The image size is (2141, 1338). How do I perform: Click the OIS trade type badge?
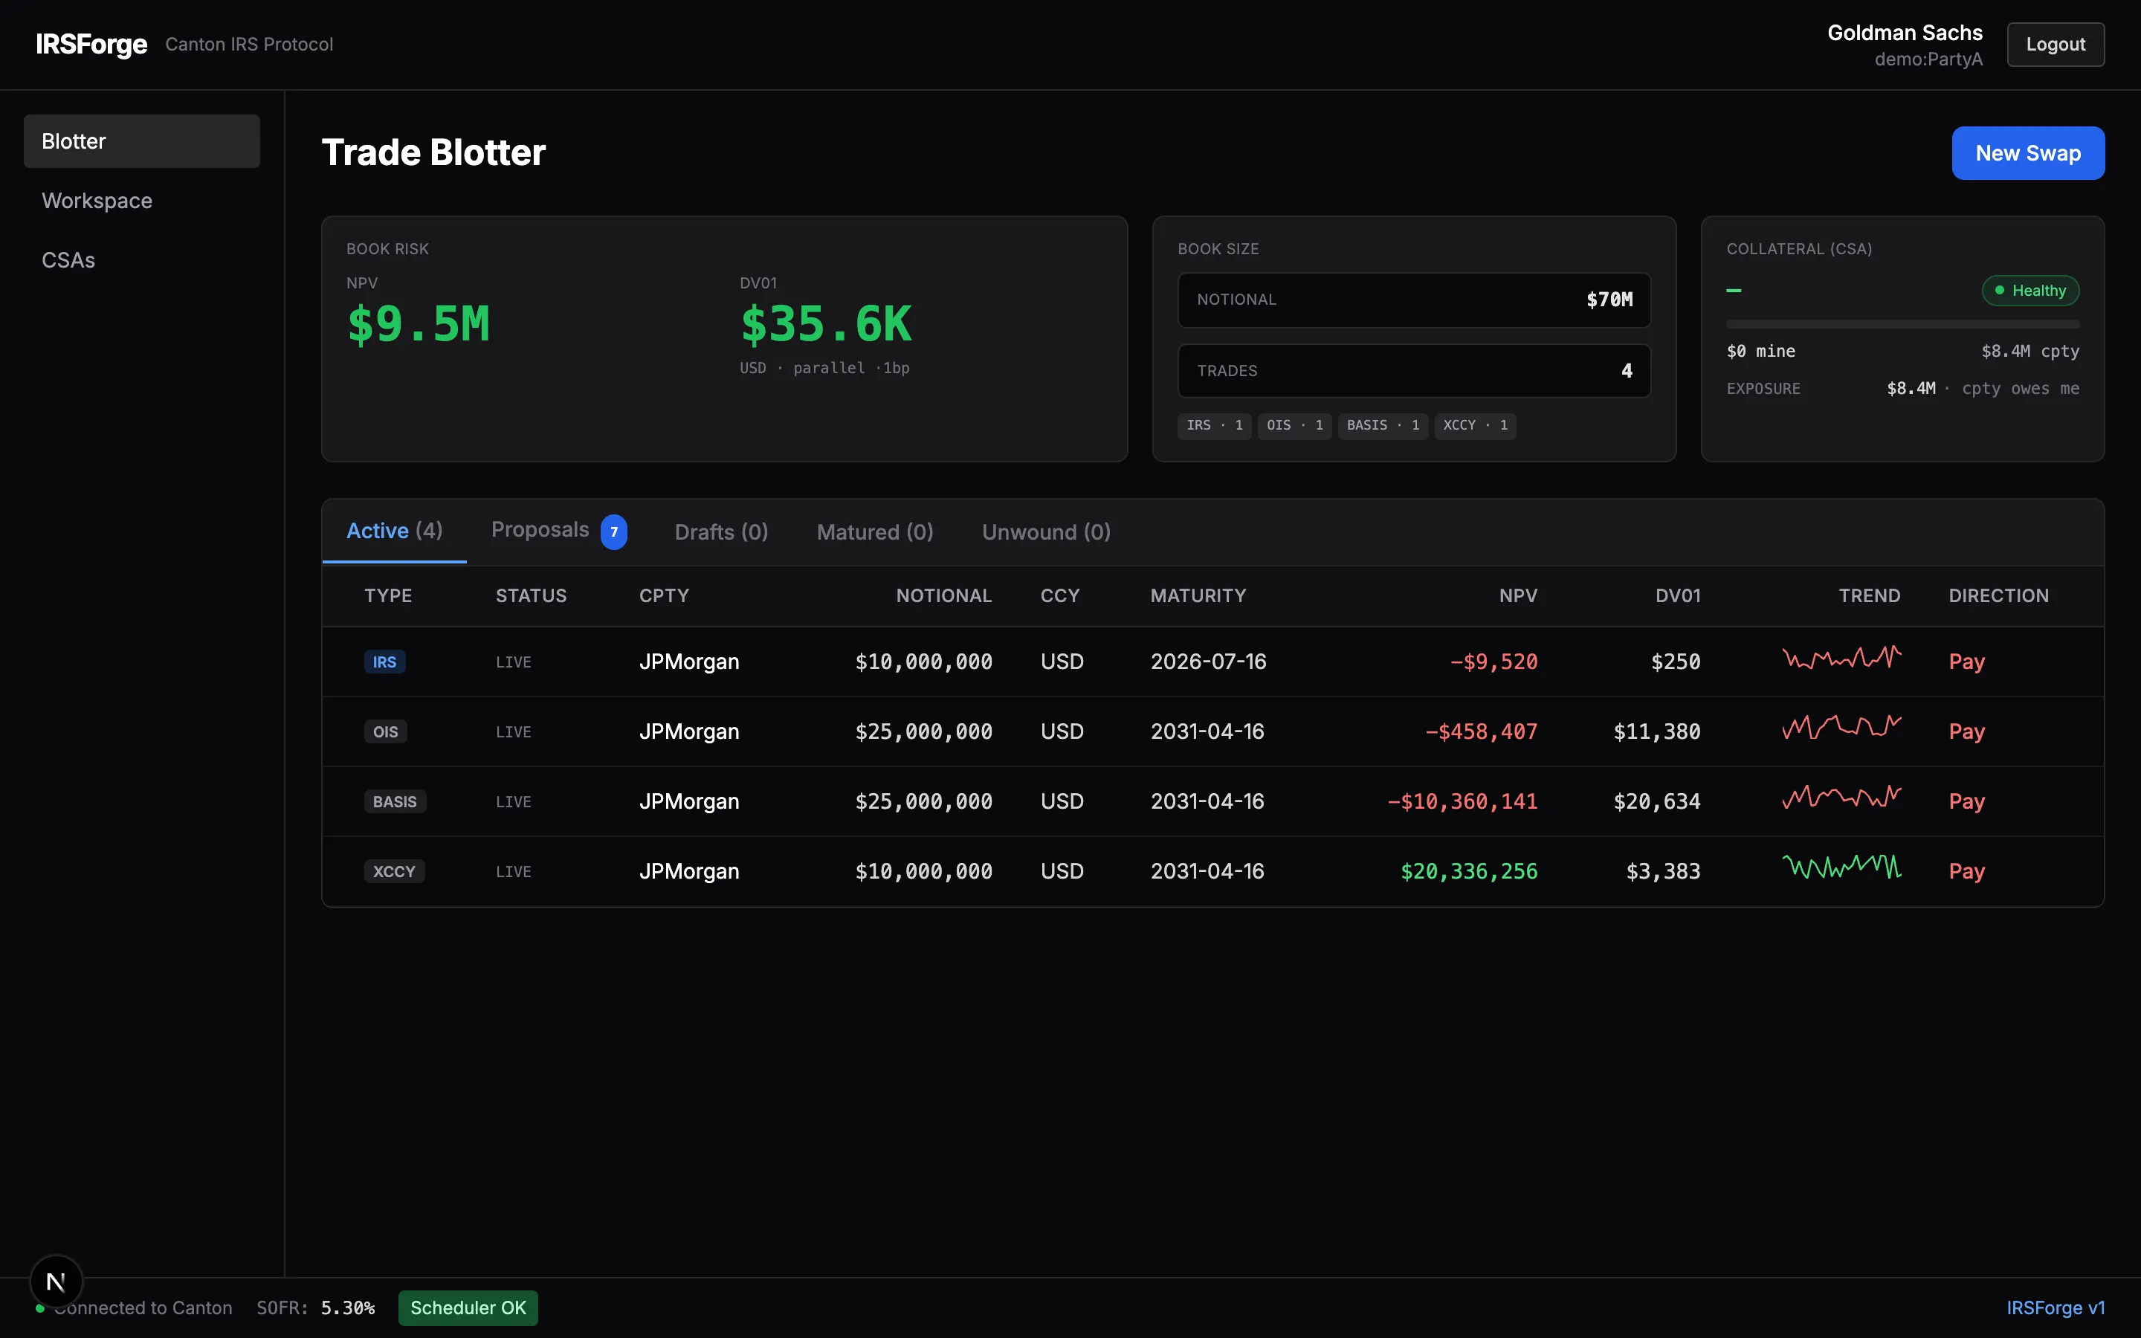tap(385, 732)
